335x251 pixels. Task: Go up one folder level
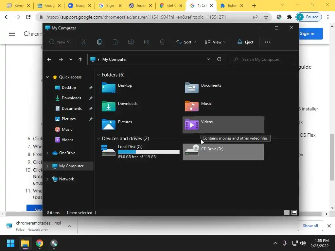click(80, 59)
